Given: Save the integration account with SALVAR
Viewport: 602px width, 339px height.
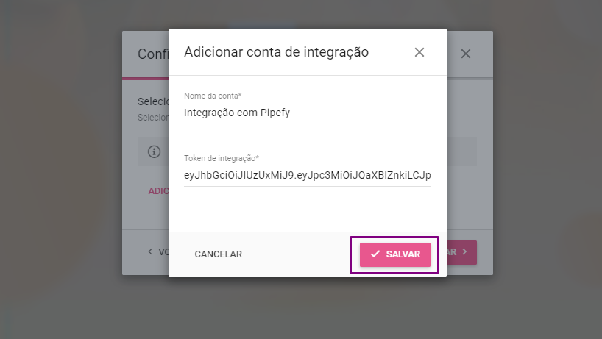Looking at the screenshot, I should click(395, 254).
